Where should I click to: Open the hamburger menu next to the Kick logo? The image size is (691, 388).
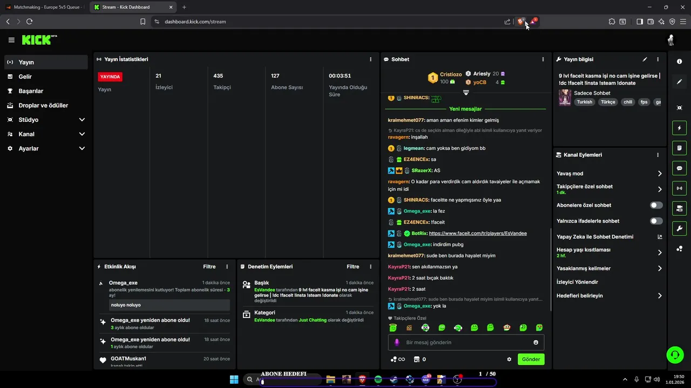click(x=11, y=40)
